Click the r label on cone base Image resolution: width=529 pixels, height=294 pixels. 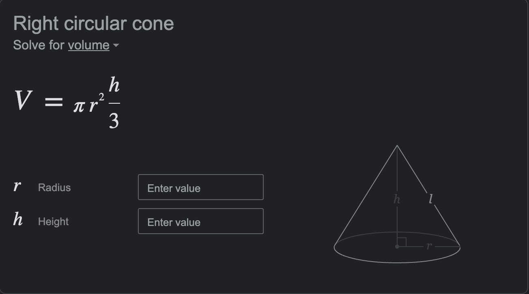[x=429, y=245]
